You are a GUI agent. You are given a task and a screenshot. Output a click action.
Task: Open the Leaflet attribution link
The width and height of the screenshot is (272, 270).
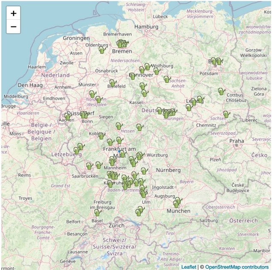(189, 267)
